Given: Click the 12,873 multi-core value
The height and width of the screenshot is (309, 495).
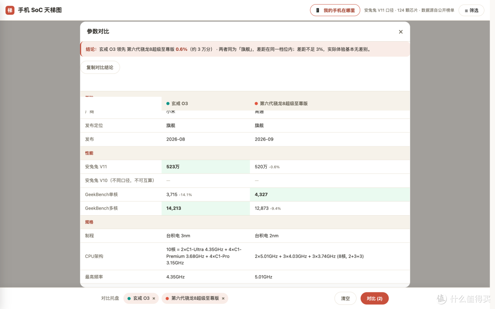Looking at the screenshot, I should pos(262,208).
